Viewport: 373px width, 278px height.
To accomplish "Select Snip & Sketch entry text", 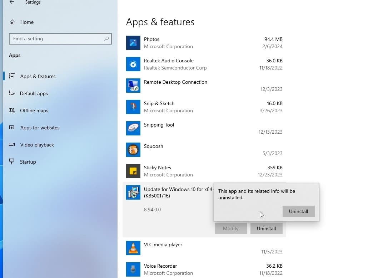I will point(159,103).
